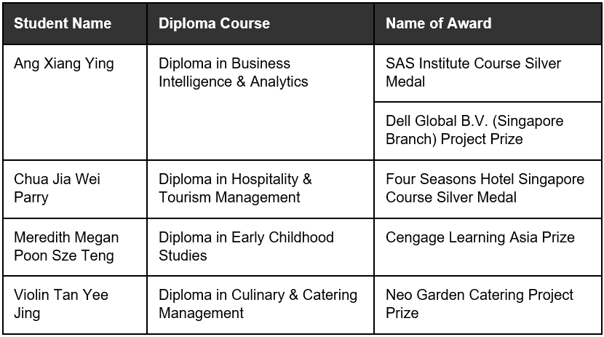Click the Diploma in Culinary & Catering Management cell
604x337 pixels.
coord(261,305)
